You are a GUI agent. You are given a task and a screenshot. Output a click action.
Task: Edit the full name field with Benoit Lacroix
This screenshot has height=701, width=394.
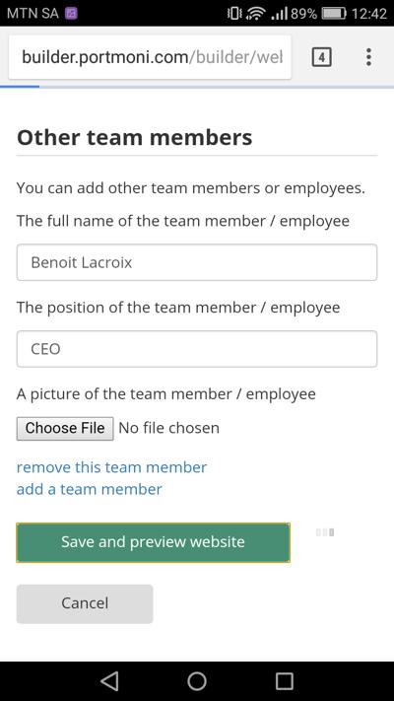197,262
